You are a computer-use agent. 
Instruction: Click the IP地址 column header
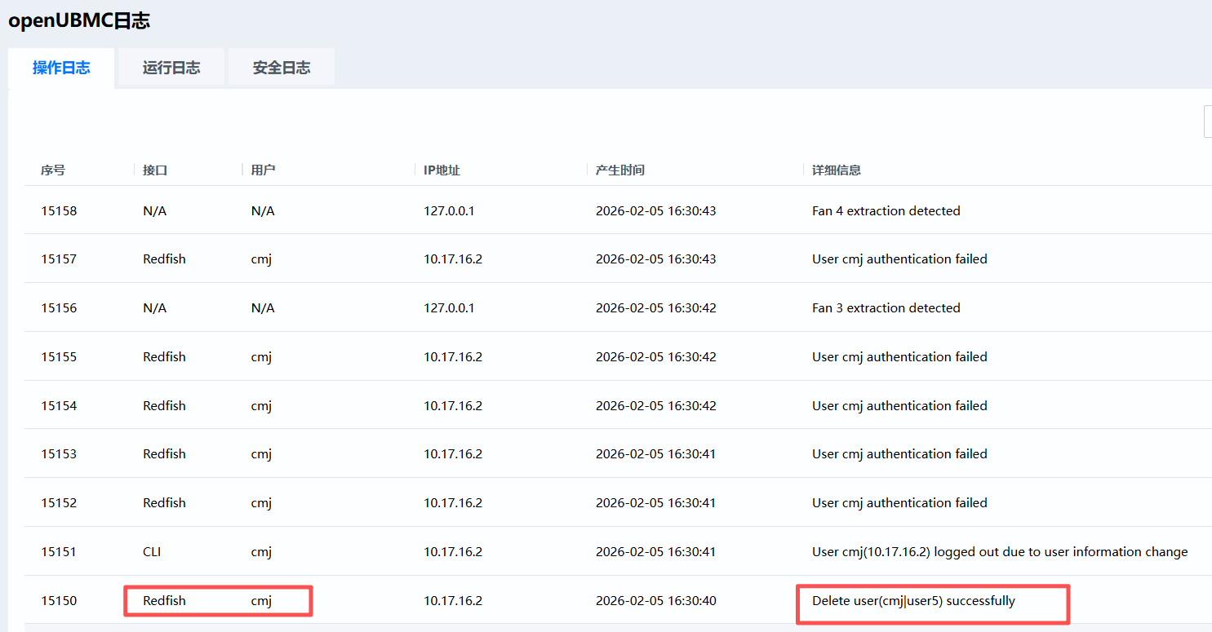pos(442,170)
